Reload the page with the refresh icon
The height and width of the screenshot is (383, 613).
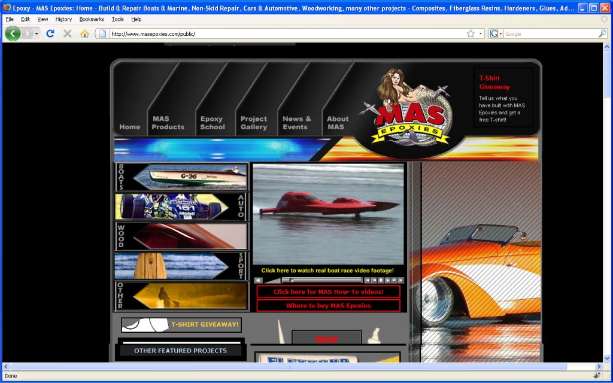(50, 34)
